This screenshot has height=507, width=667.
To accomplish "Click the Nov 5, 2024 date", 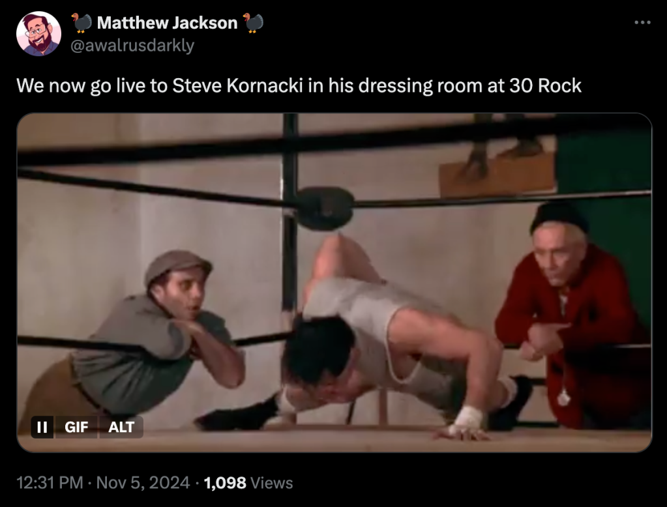I will tap(143, 483).
